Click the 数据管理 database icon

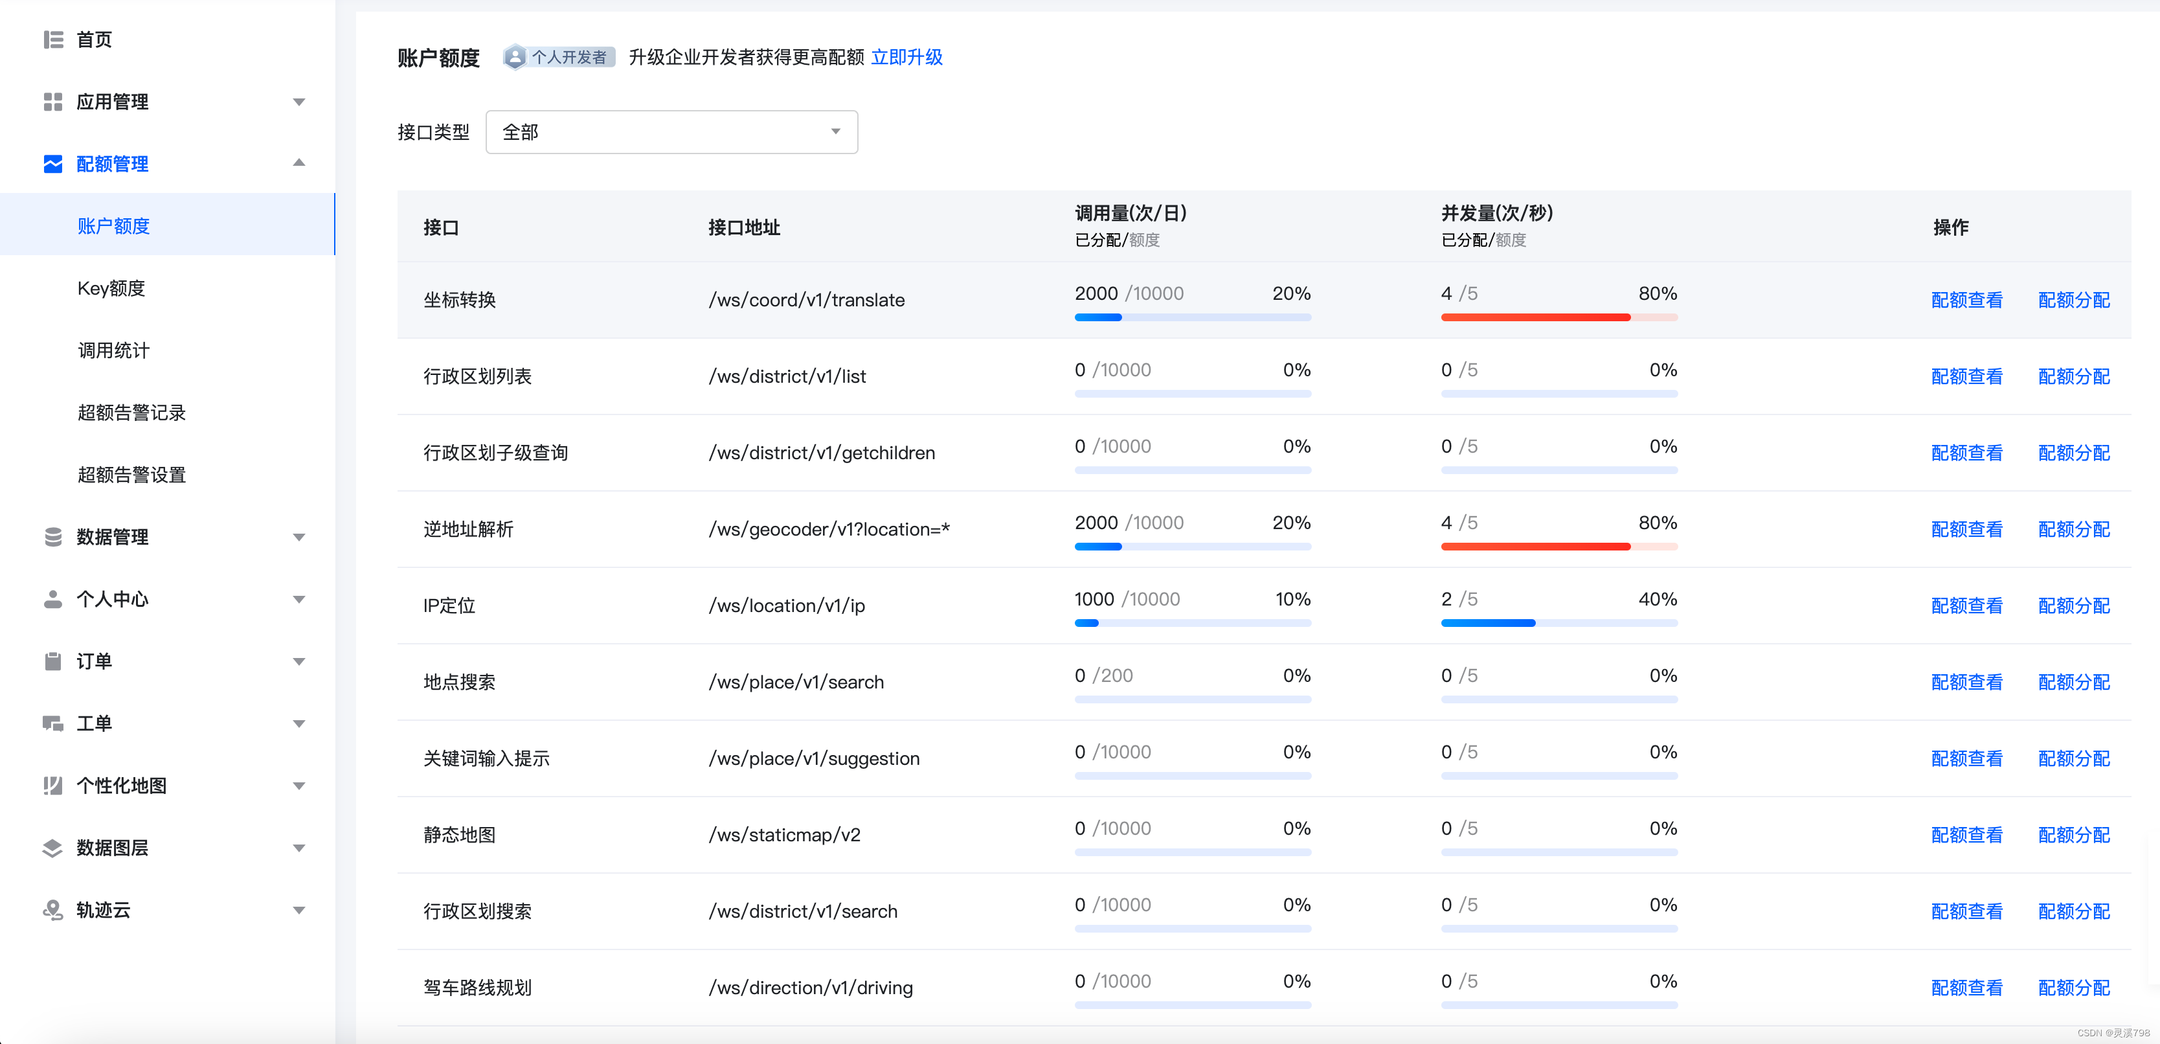point(53,537)
